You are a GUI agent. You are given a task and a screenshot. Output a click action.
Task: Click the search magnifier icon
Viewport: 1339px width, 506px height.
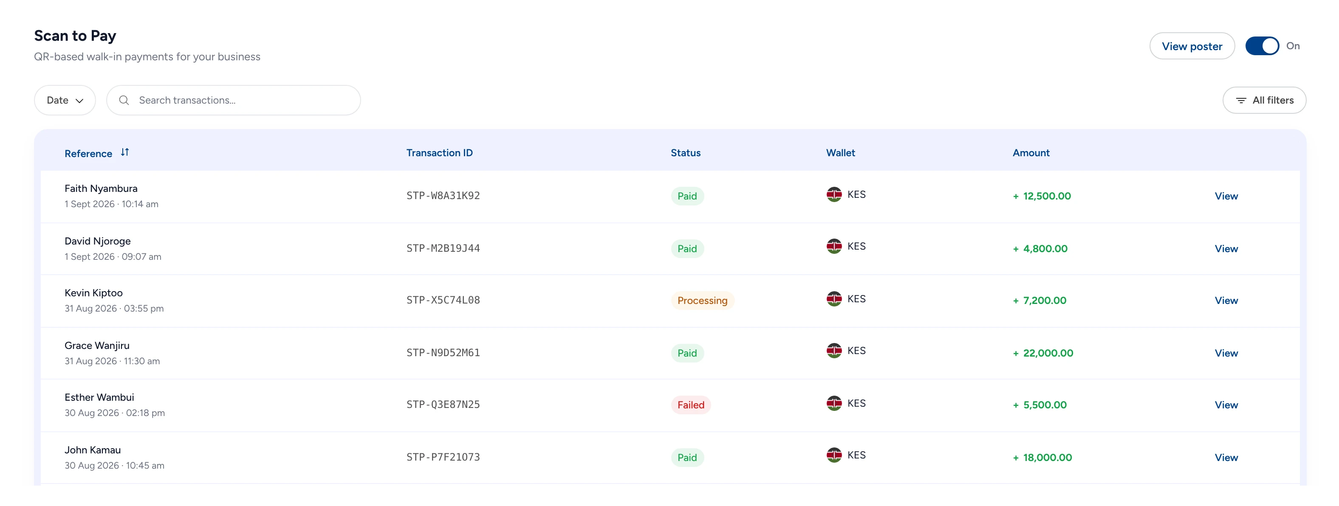pos(124,100)
